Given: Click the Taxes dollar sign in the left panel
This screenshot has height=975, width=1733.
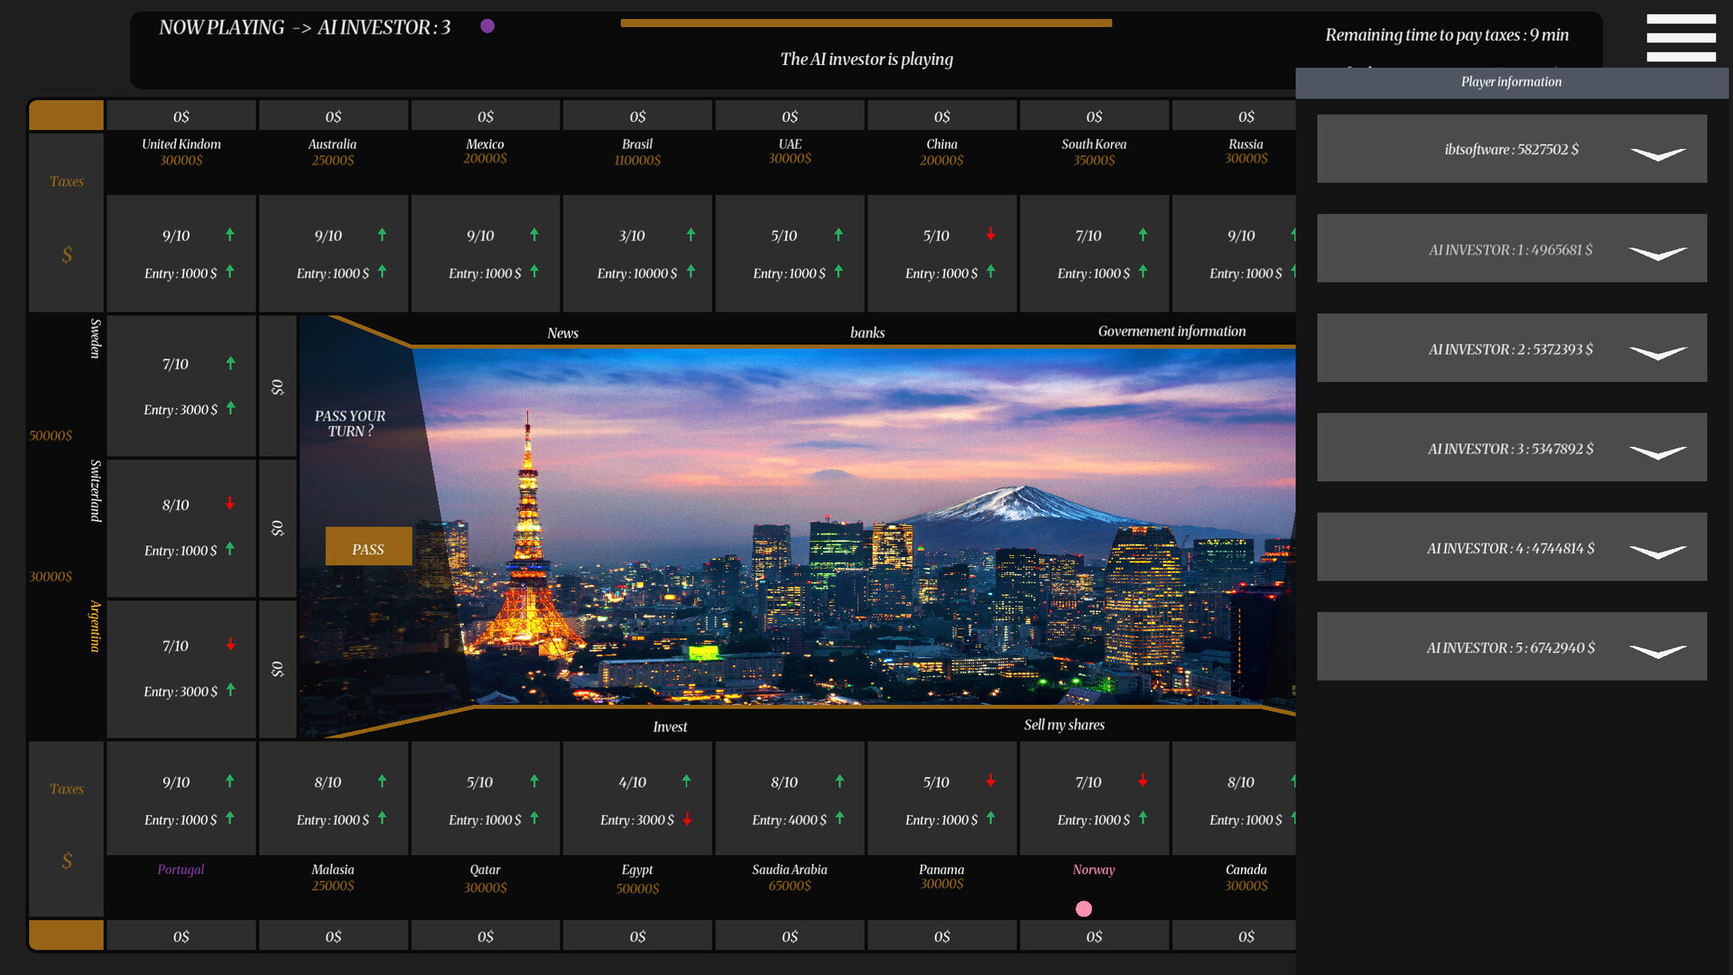Looking at the screenshot, I should tap(66, 255).
